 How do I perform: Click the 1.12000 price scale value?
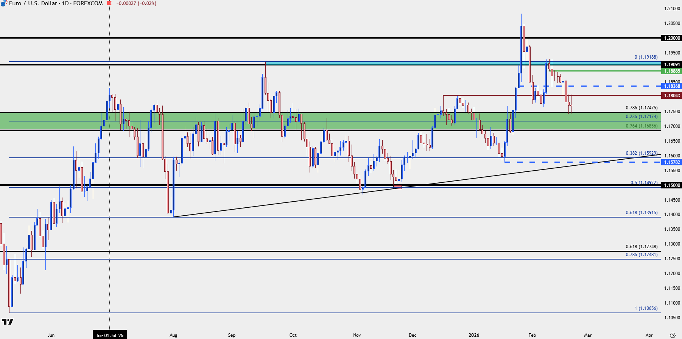[672, 274]
